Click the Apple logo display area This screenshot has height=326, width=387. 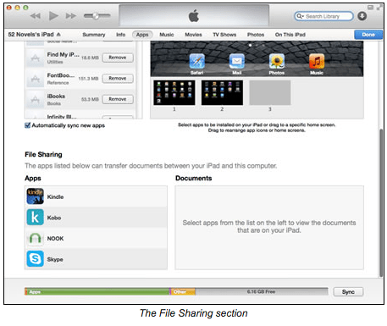point(194,15)
